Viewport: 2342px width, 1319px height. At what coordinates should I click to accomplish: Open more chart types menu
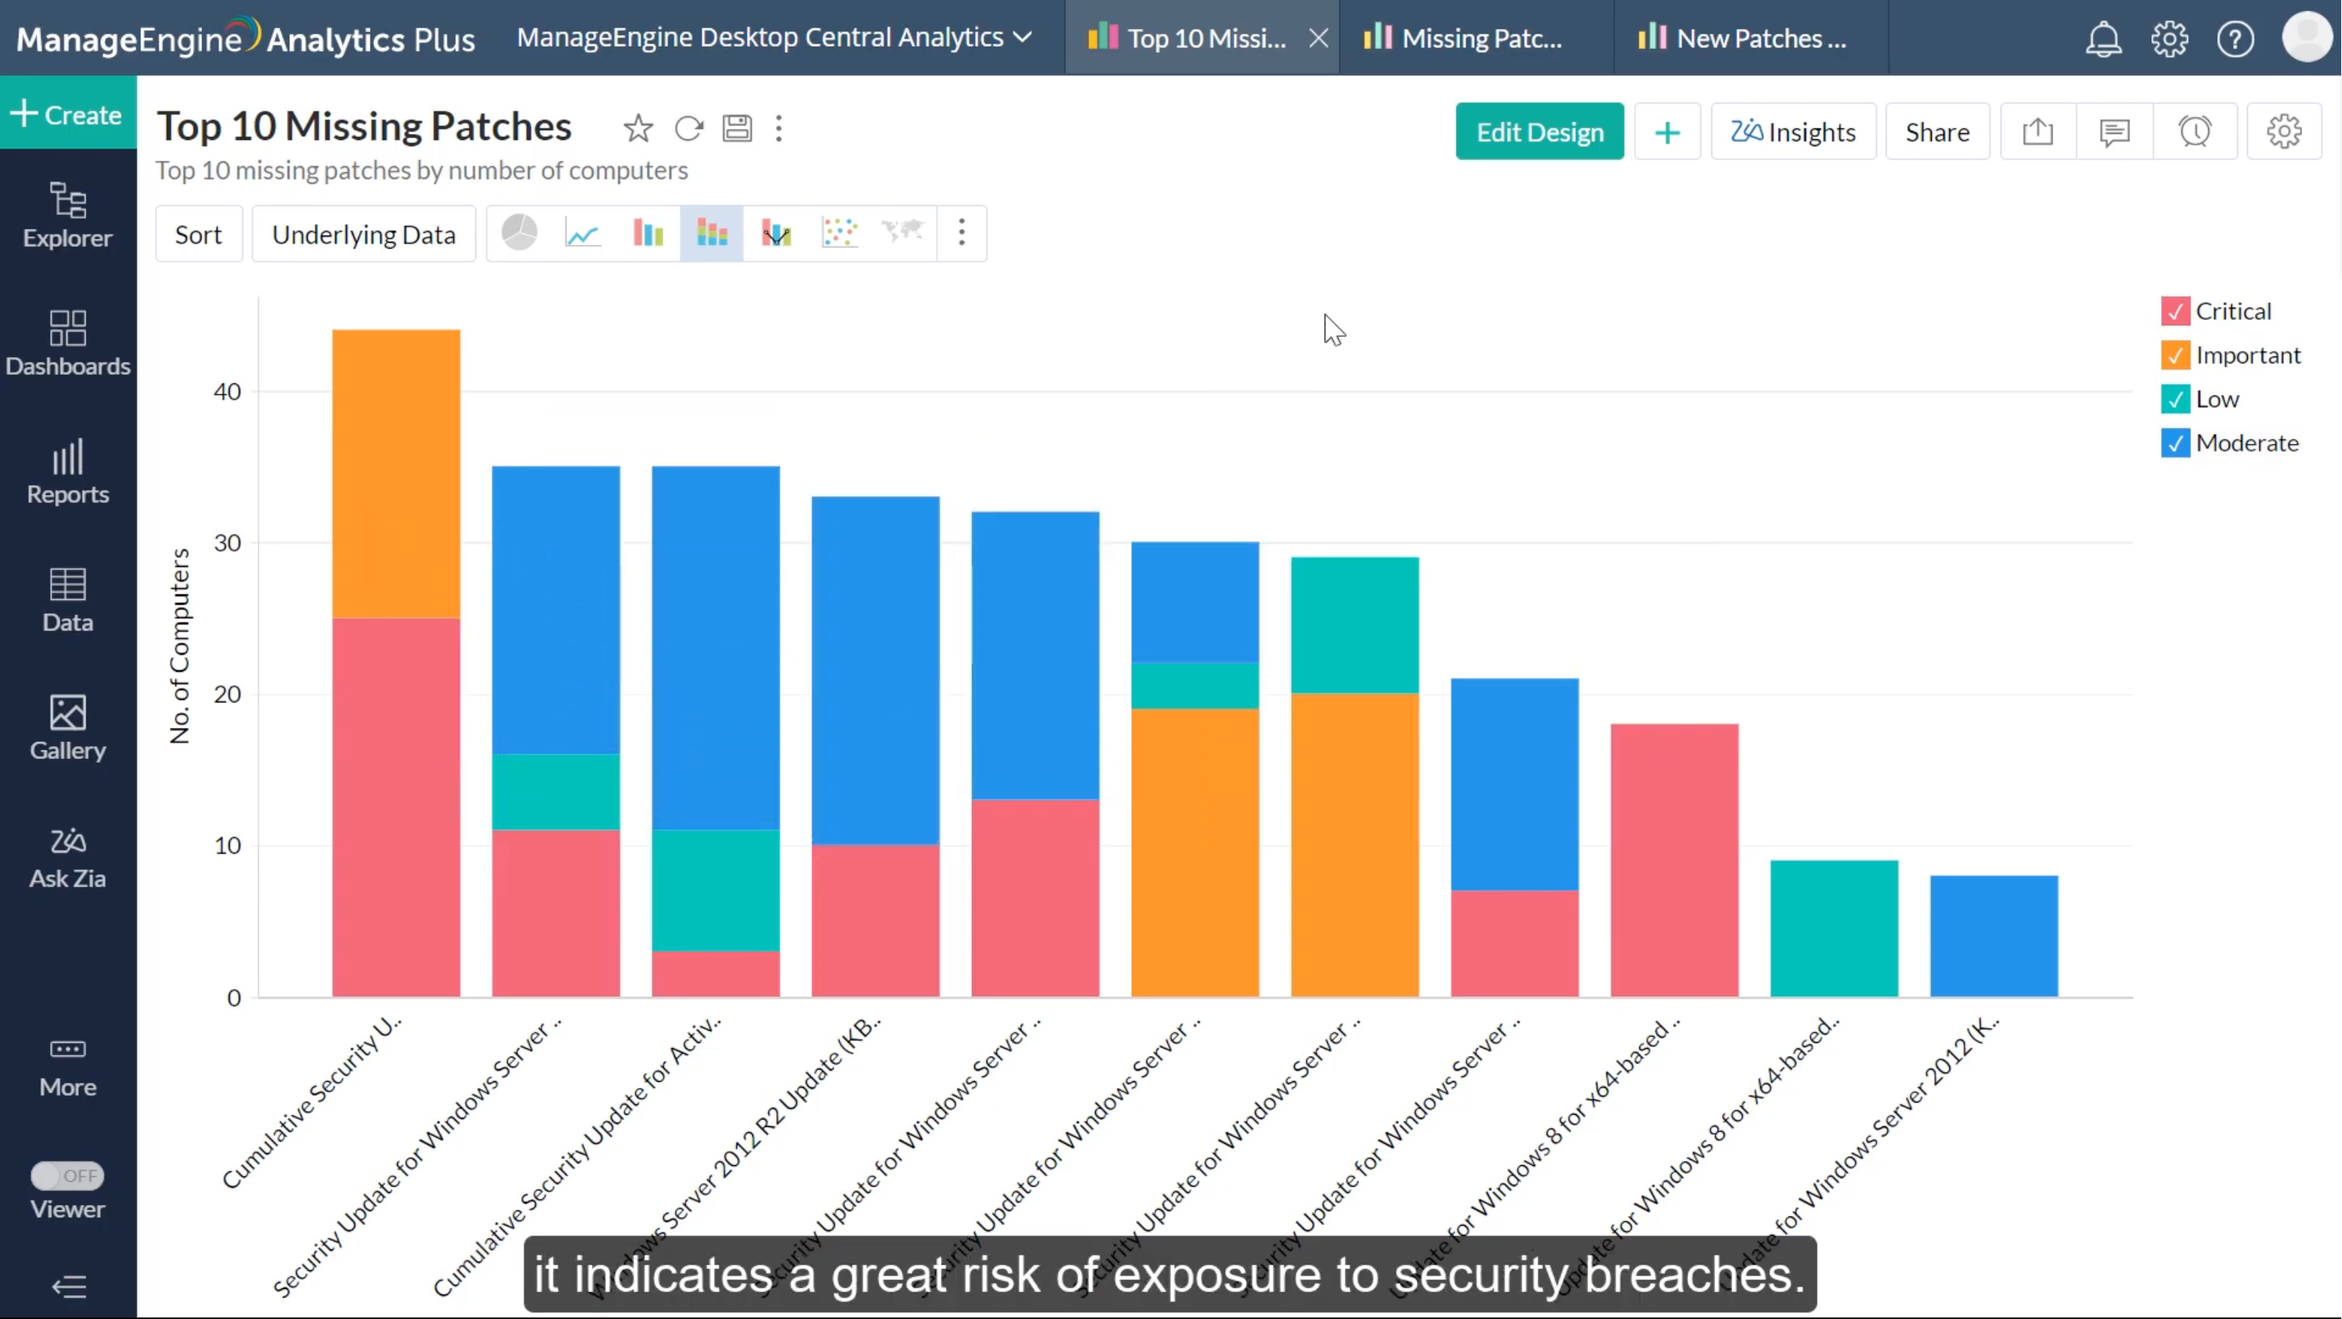pos(961,233)
